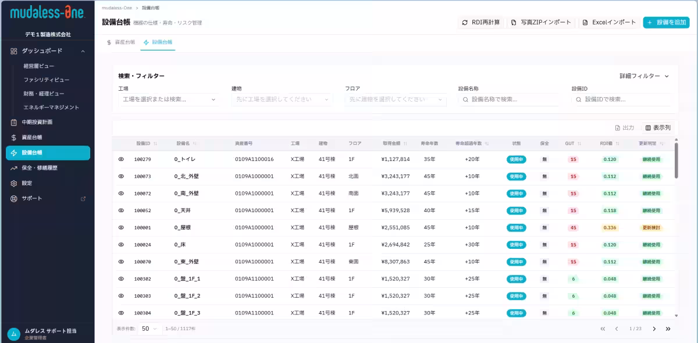Open 表示列 column visibility settings
The image size is (698, 343).
click(x=658, y=127)
